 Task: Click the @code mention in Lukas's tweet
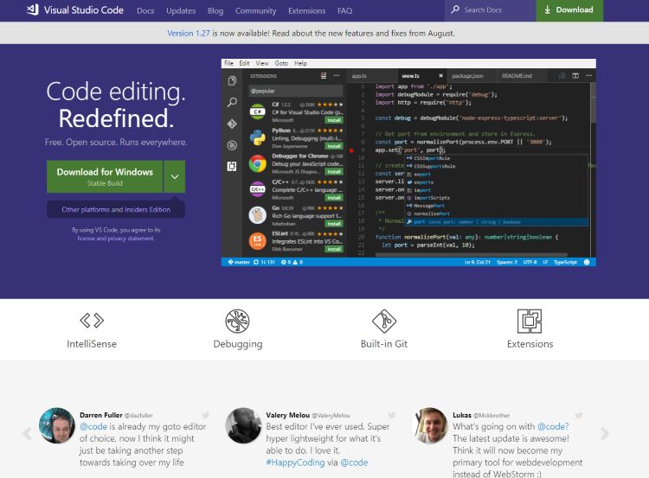pyautogui.click(x=553, y=426)
